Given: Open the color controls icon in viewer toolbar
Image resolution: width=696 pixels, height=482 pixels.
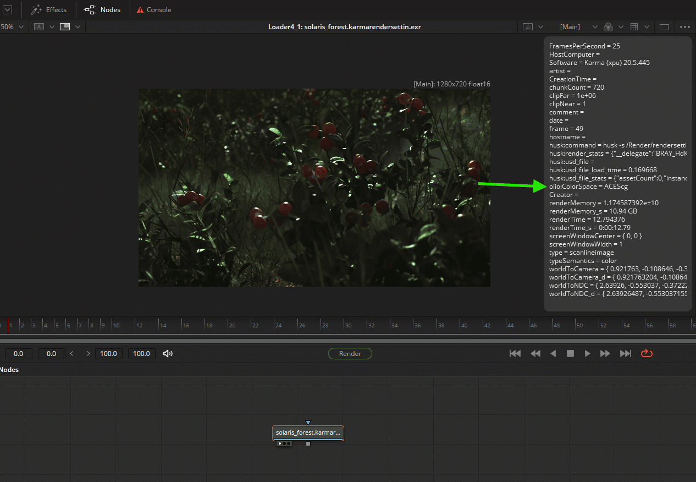Looking at the screenshot, I should 609,26.
